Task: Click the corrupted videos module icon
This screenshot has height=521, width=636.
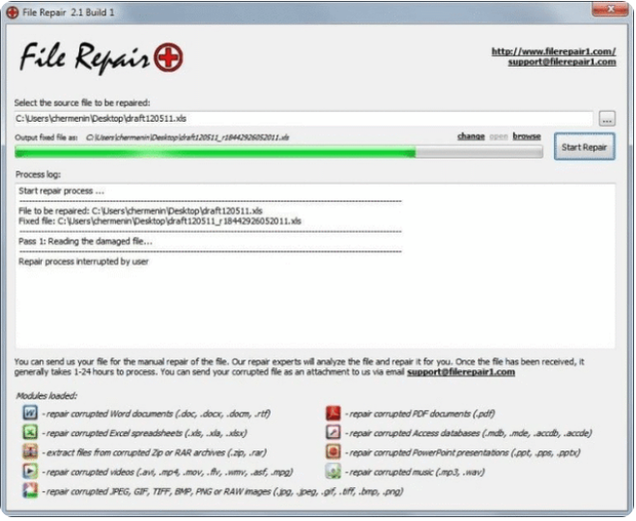Action: 30,471
